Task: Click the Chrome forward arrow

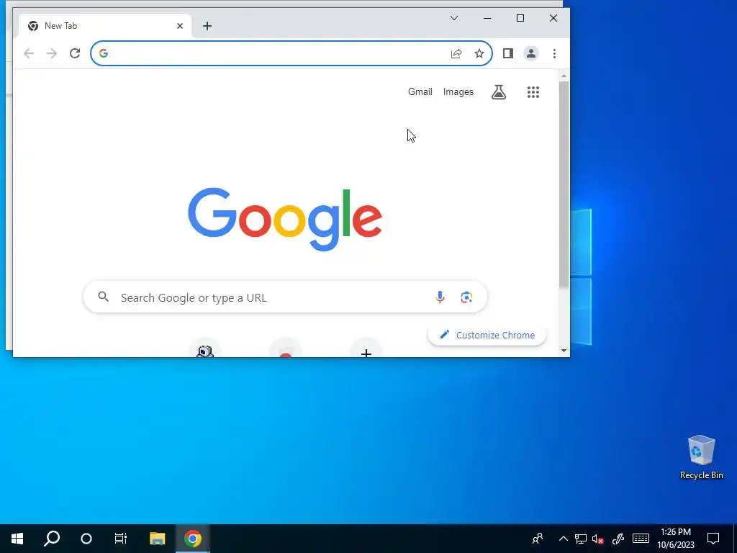Action: click(52, 53)
